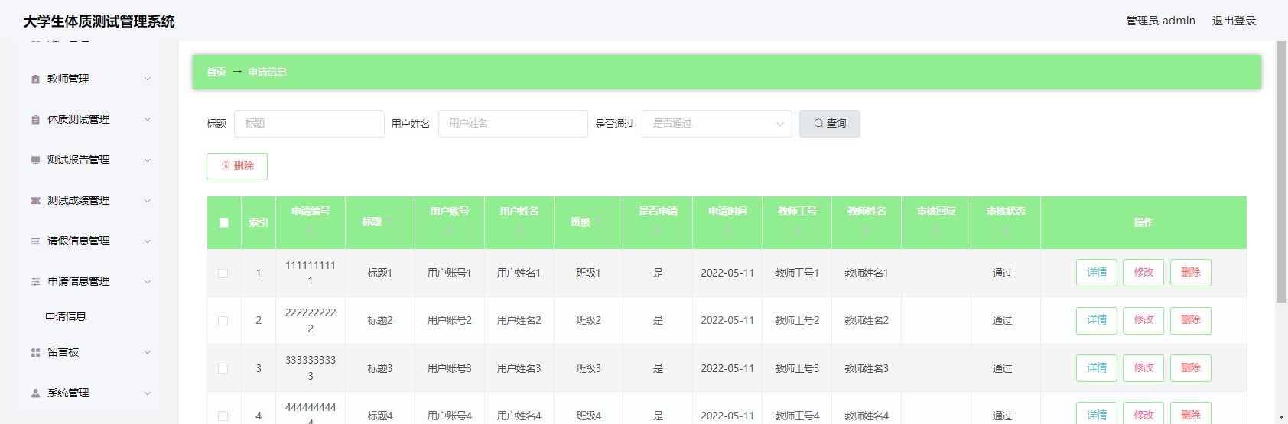Click the 用户姓名1 cell
This screenshot has width=1288, height=424.
(x=519, y=273)
